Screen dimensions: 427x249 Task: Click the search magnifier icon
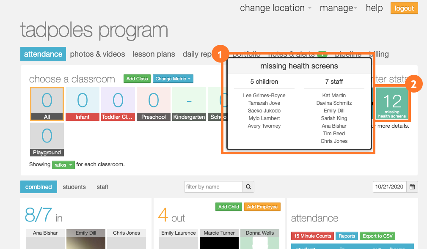click(x=248, y=186)
